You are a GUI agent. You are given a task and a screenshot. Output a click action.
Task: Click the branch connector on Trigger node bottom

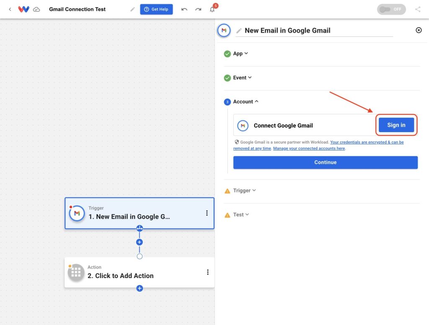pos(140,228)
